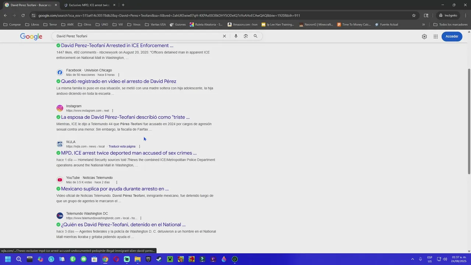Show hidden system tray icons
The image size is (471, 265).
(x=412, y=259)
